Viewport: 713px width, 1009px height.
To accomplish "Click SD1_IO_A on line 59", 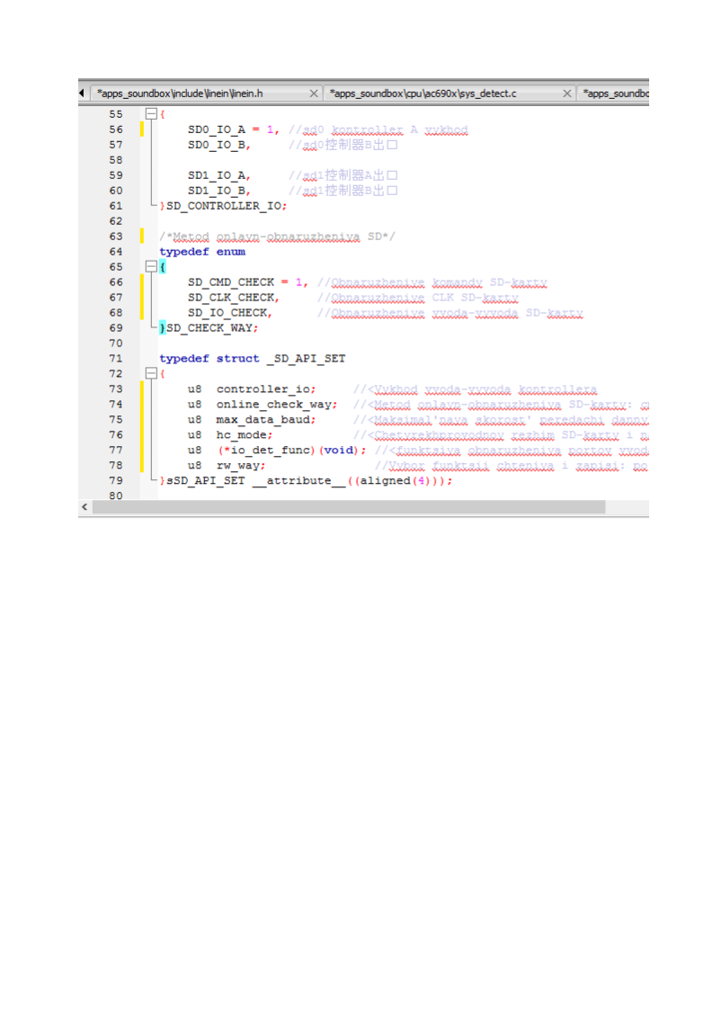I will pyautogui.click(x=216, y=175).
